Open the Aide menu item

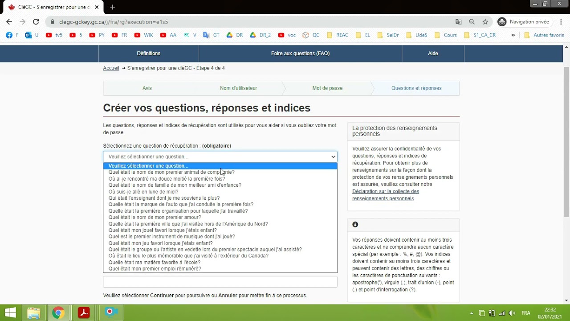[x=433, y=53]
